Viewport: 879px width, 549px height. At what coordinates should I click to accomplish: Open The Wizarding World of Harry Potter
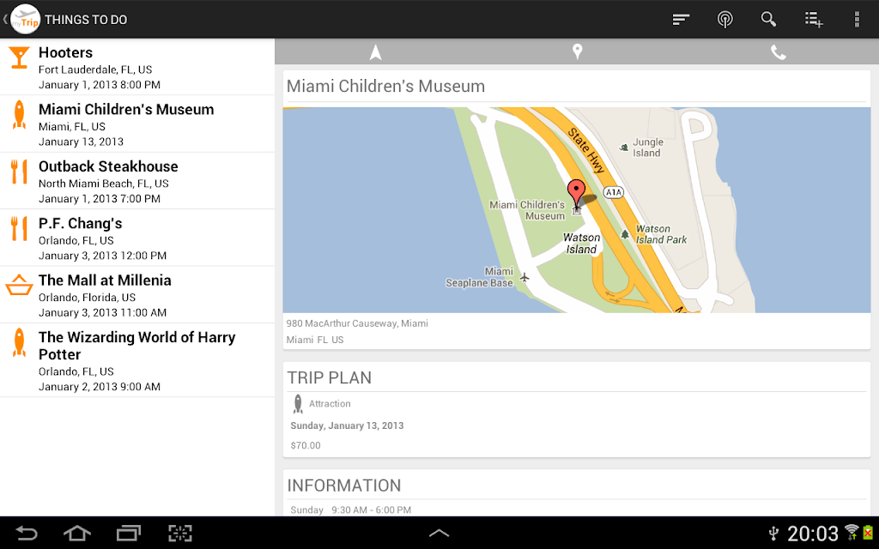click(137, 360)
